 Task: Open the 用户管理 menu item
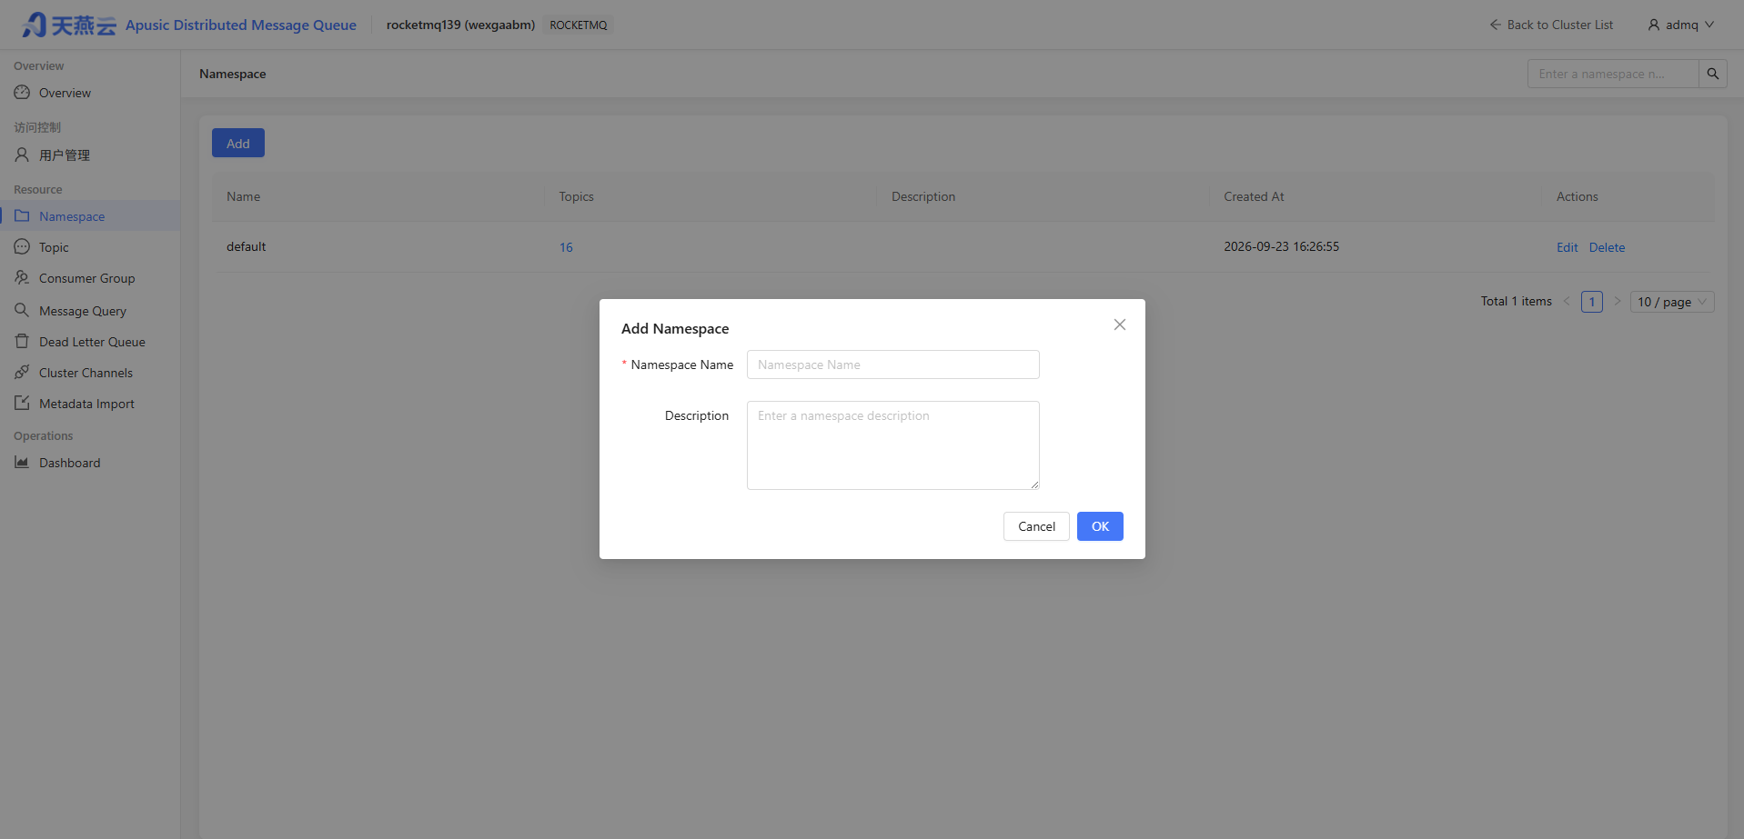pyautogui.click(x=90, y=155)
